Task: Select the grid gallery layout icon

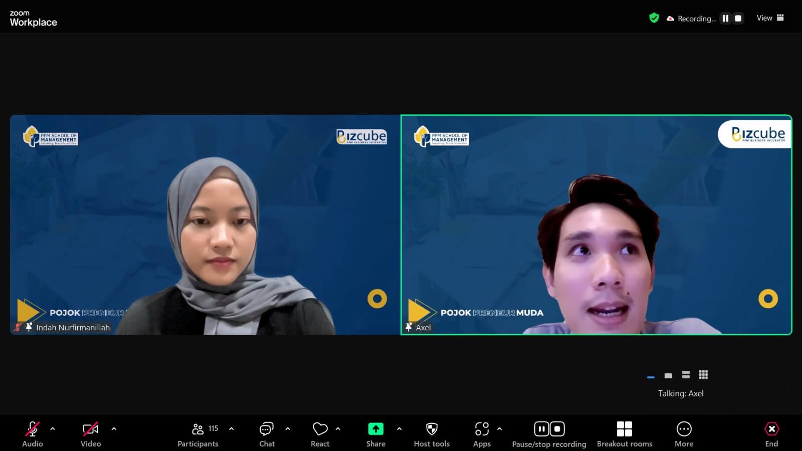Action: pyautogui.click(x=703, y=375)
